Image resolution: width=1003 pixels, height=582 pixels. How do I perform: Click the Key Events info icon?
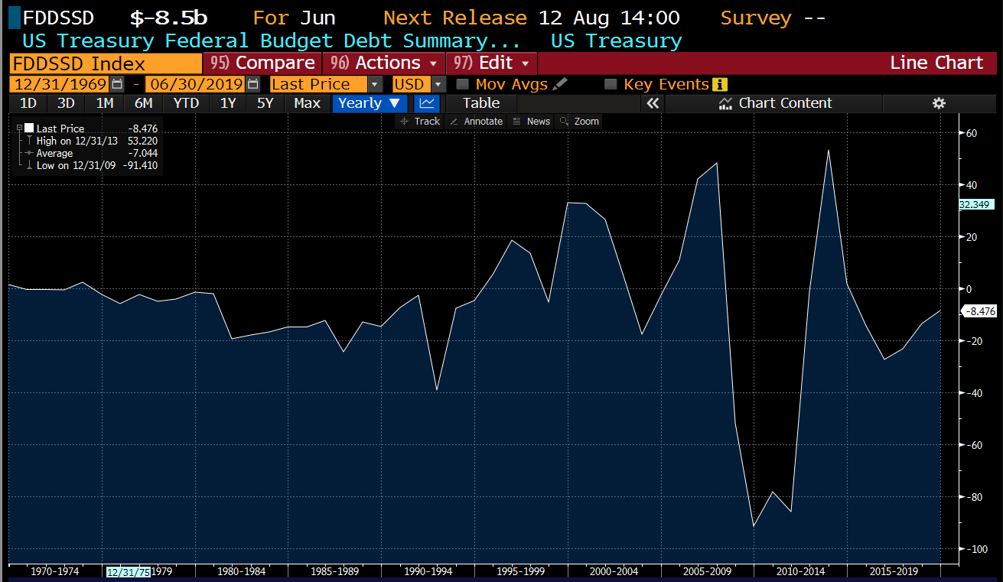click(719, 85)
